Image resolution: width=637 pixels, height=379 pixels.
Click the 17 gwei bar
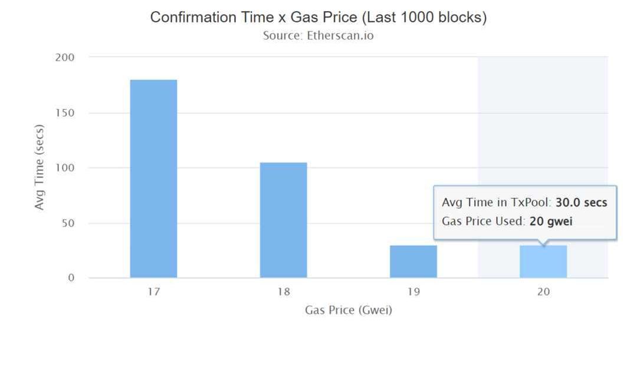(153, 179)
